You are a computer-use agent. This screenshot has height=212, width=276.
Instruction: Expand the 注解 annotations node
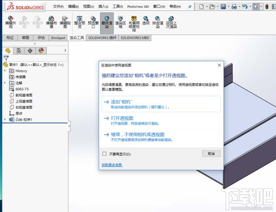click(x=5, y=83)
